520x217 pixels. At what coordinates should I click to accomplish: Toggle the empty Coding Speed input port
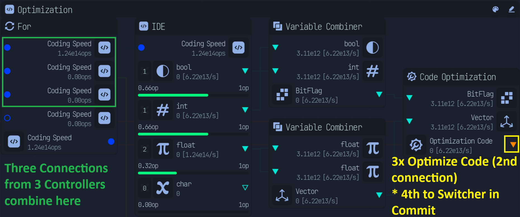click(x=8, y=118)
